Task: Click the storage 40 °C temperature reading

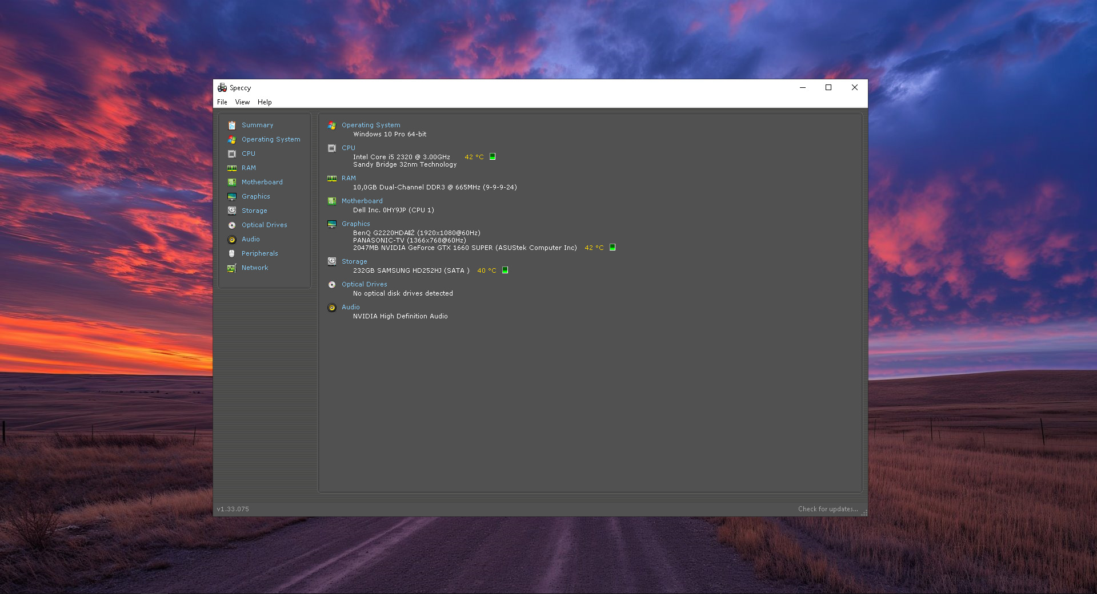Action: coord(487,270)
